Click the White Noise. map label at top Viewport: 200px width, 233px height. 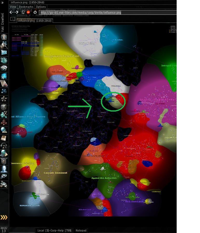(x=87, y=43)
